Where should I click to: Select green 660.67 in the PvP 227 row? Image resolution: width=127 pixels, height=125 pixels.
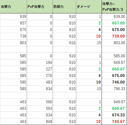tap(114, 69)
